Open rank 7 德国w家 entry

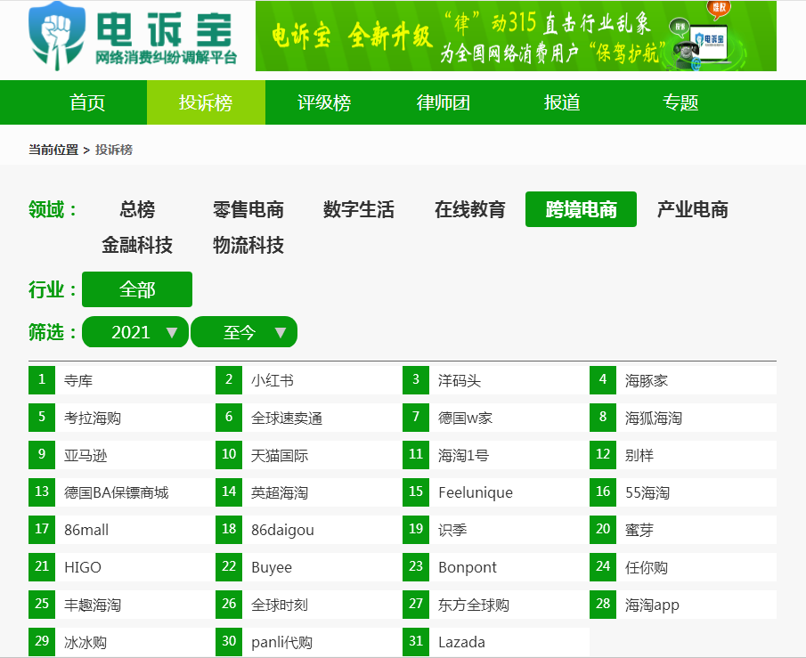coord(496,418)
